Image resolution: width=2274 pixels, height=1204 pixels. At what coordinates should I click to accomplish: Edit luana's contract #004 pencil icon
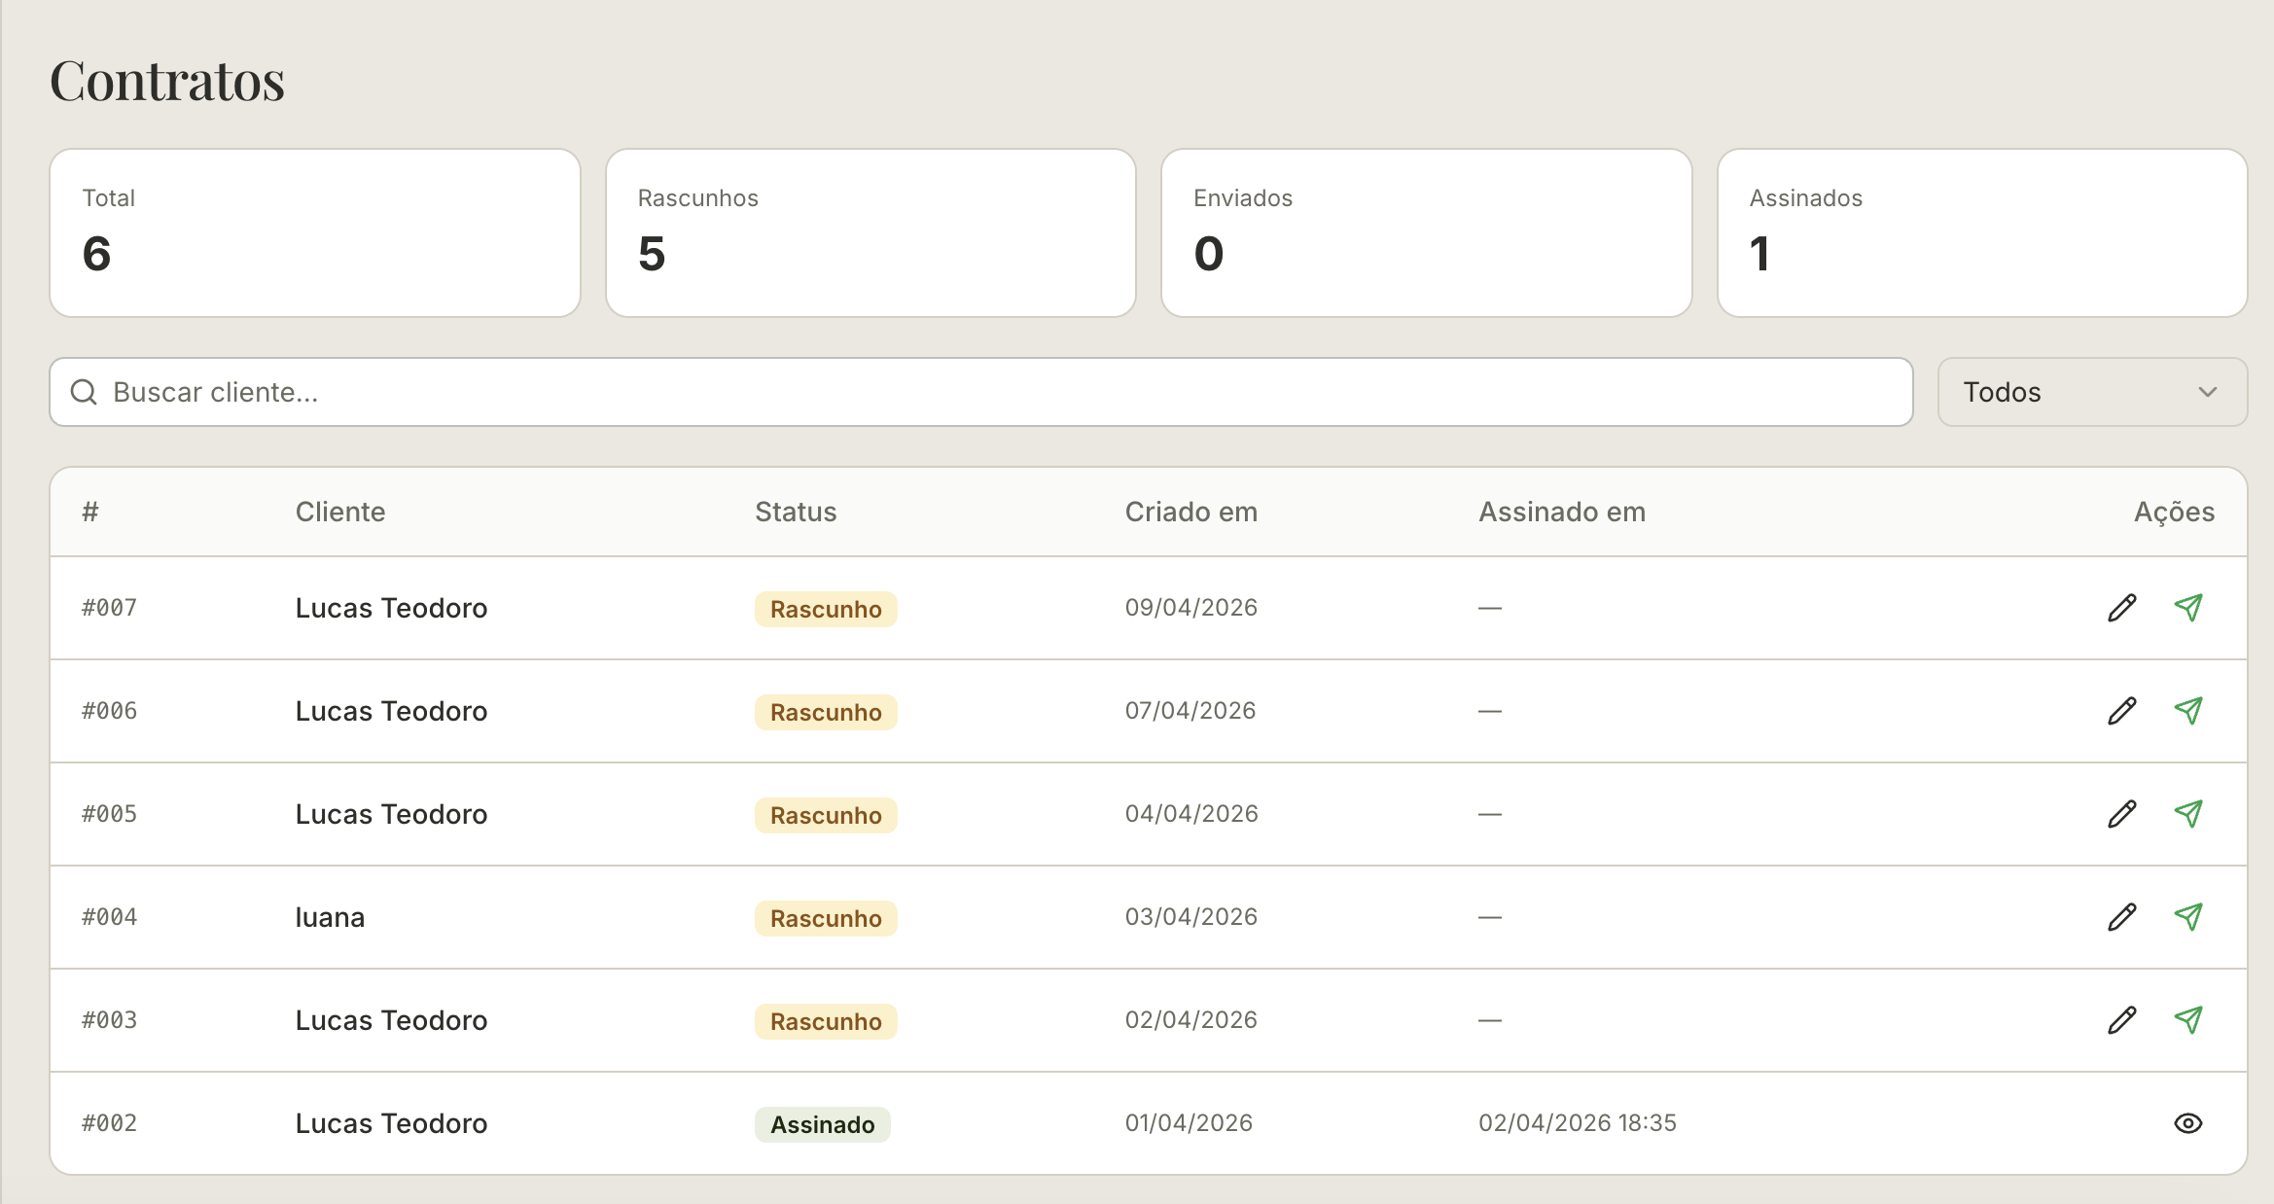[x=2122, y=917]
